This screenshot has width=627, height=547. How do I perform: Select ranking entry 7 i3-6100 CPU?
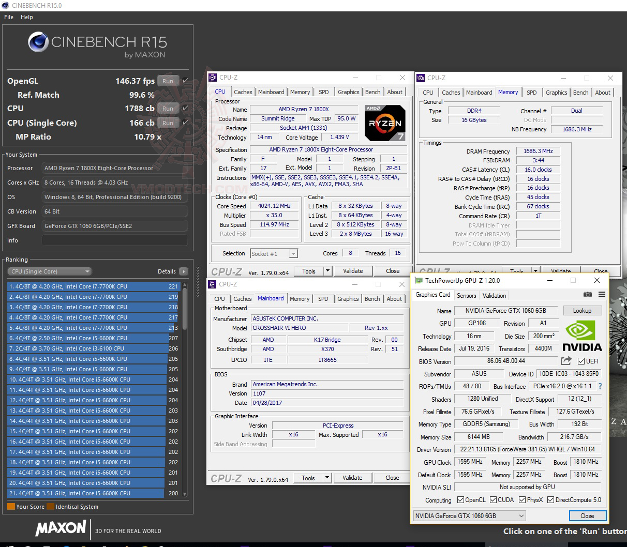point(93,348)
